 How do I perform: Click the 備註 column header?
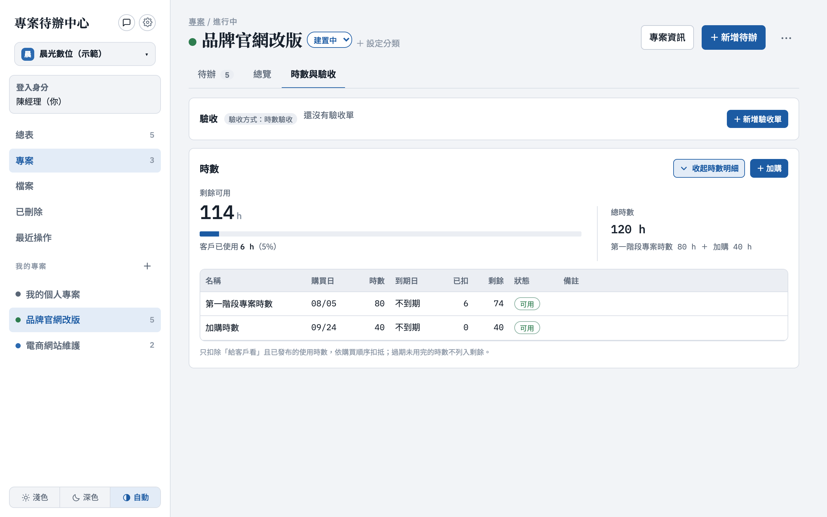tap(571, 281)
